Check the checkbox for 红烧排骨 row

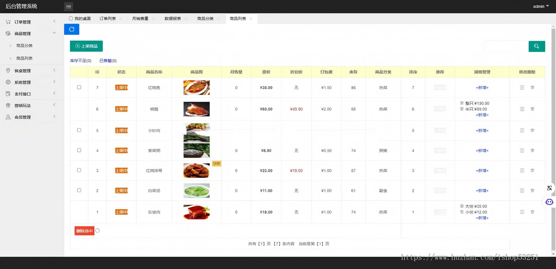[79, 170]
